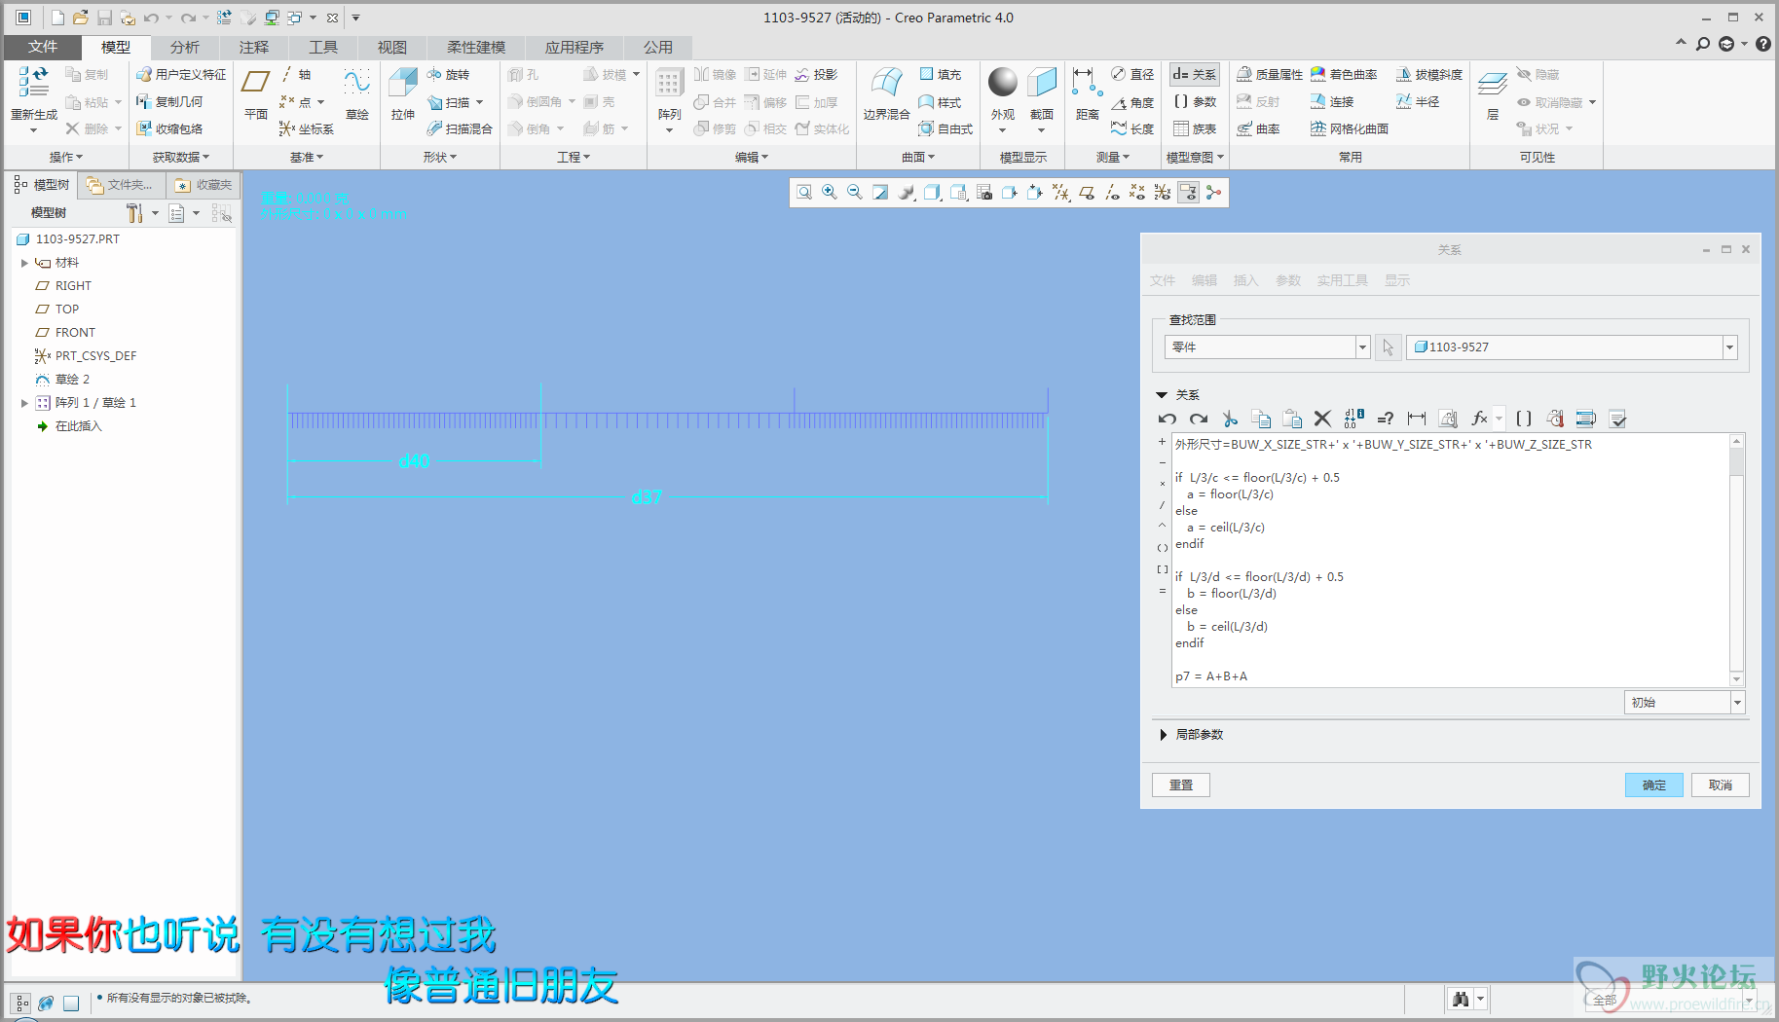1779x1022 pixels.
Task: Click the 质量属性 button
Action: pyautogui.click(x=1270, y=74)
